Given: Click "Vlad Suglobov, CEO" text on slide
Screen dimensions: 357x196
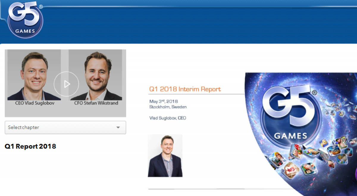Looking at the screenshot, I should point(168,118).
